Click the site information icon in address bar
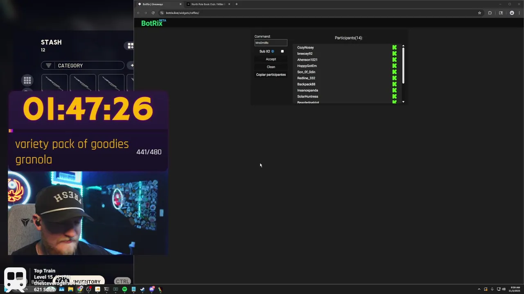The image size is (524, 294). coord(162,13)
